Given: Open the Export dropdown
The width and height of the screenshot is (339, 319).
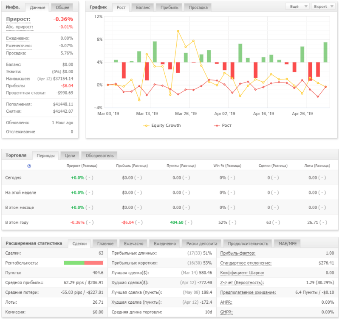Looking at the screenshot, I should point(323,6).
